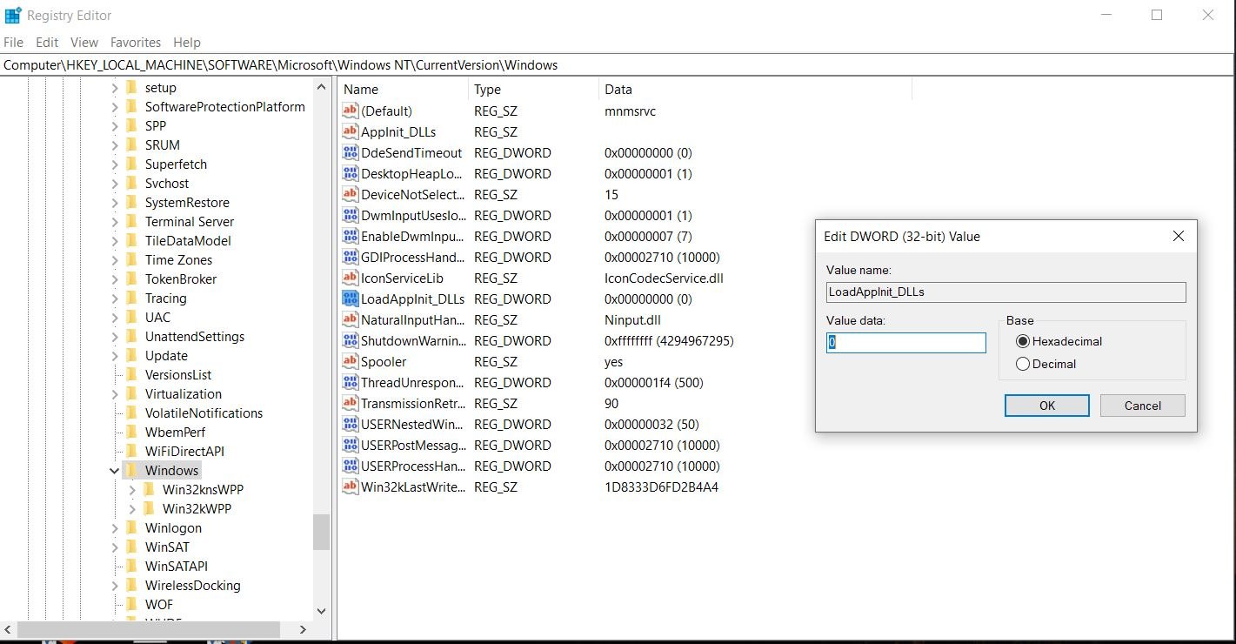Select the Hexadecimal base option
Viewport: 1236px width, 644px height.
[1023, 341]
